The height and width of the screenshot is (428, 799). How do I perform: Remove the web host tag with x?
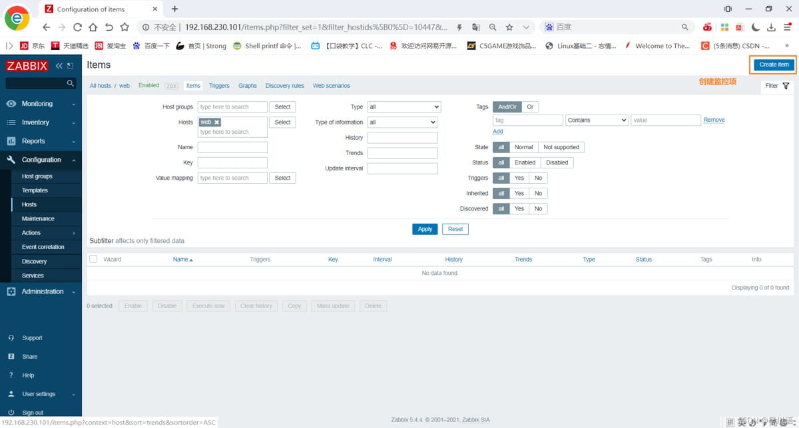pyautogui.click(x=217, y=122)
